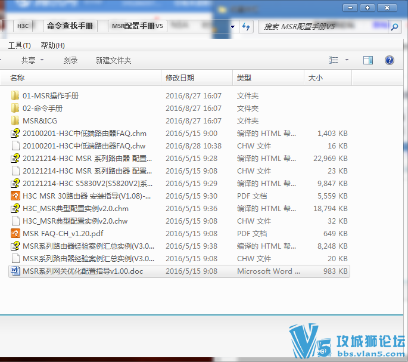Select file name H3C_MSR典型配置实例v2.0.chw
The image size is (408, 362).
coord(75,221)
